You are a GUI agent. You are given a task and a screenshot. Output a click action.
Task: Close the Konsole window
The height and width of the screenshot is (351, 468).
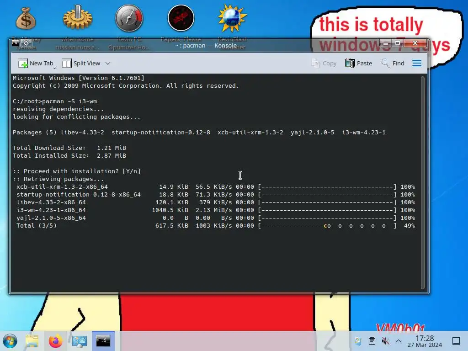415,43
